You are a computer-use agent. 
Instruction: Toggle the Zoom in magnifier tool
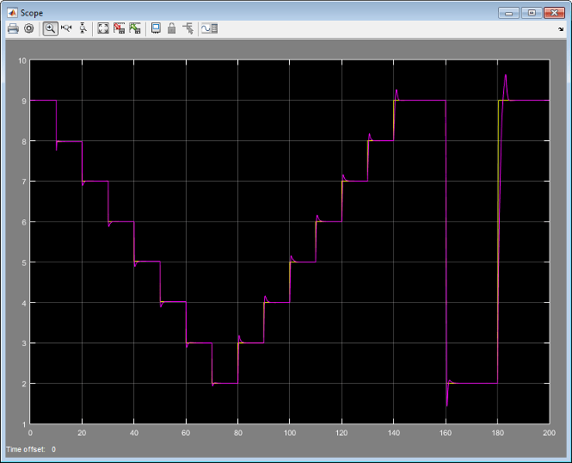coord(51,28)
